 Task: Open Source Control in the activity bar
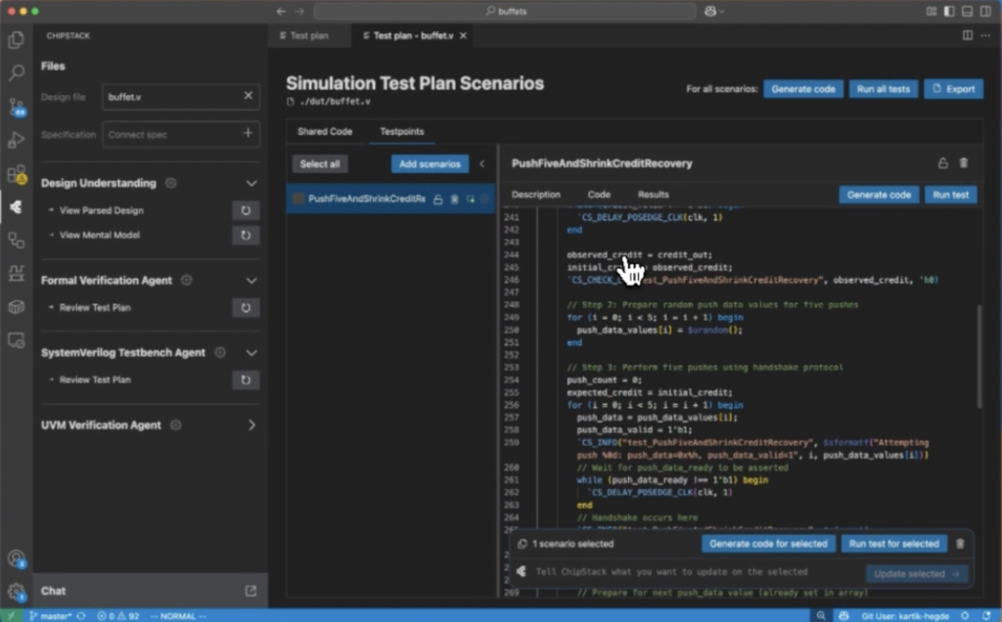(16, 107)
